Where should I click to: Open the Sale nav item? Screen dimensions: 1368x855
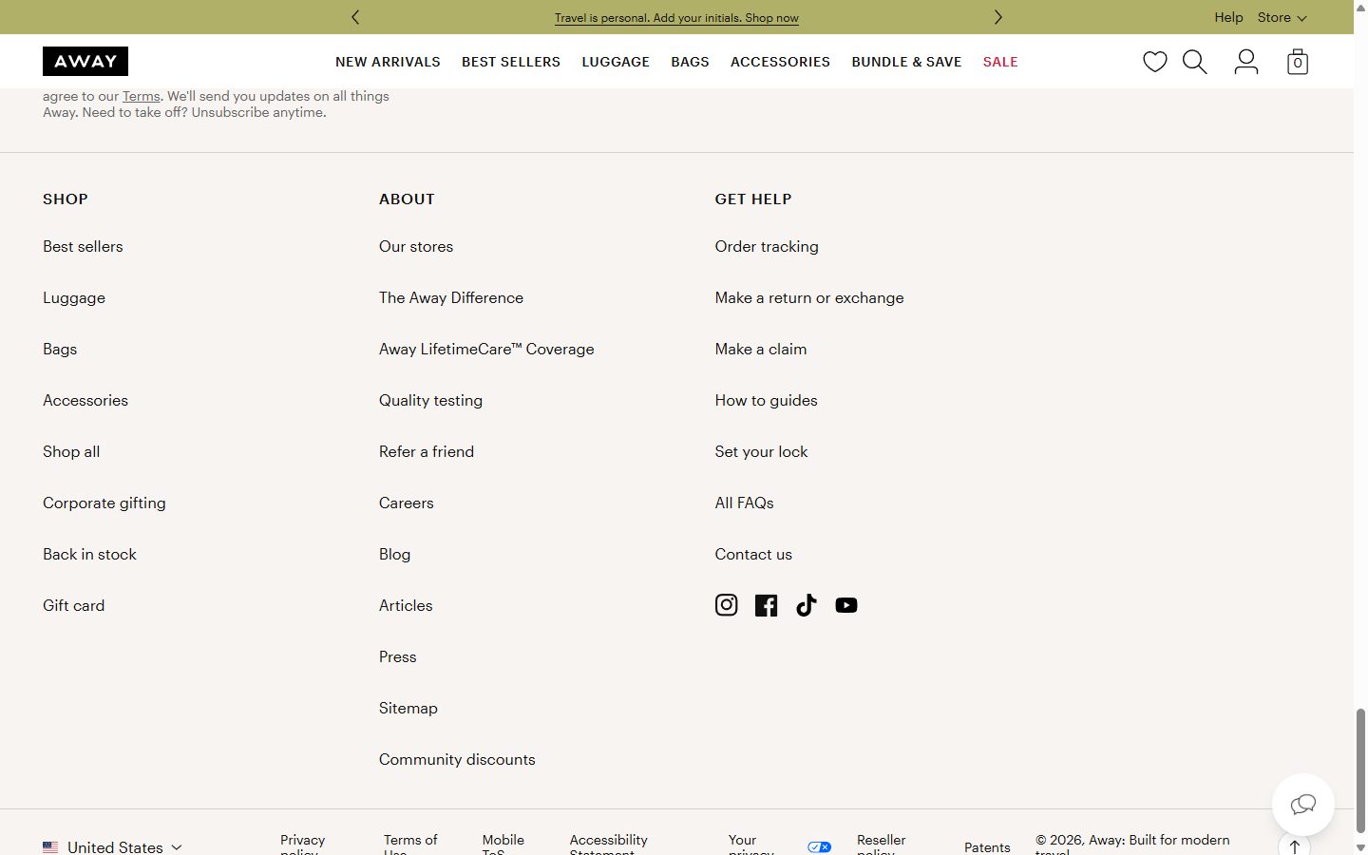click(x=1000, y=62)
